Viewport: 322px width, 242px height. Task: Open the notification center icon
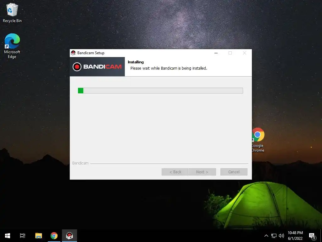point(312,236)
